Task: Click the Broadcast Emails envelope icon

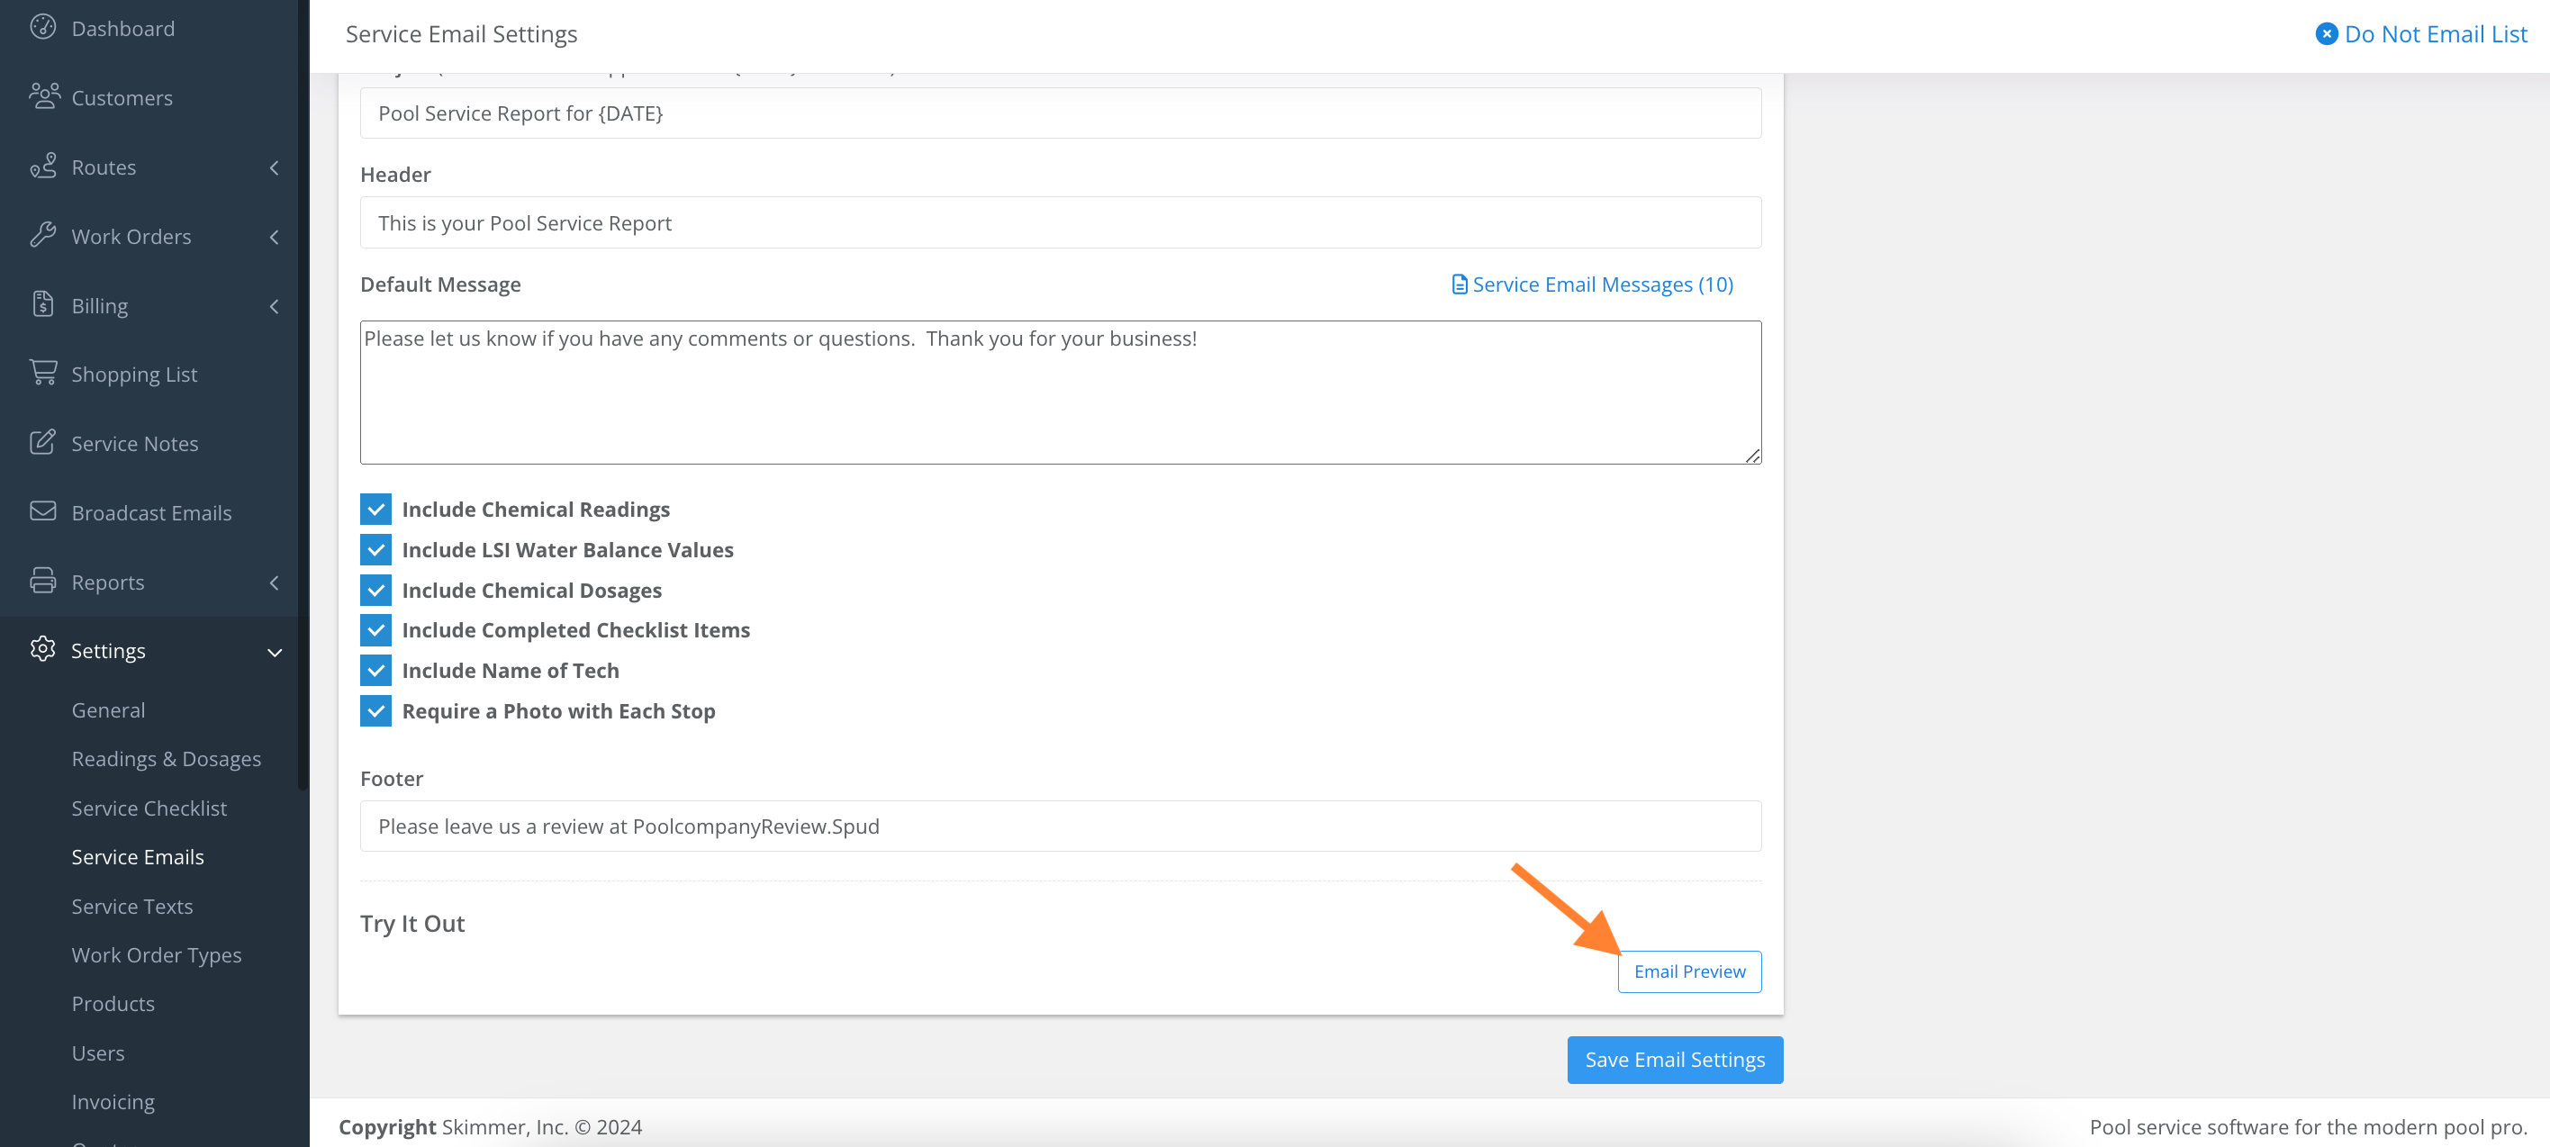Action: [x=42, y=510]
